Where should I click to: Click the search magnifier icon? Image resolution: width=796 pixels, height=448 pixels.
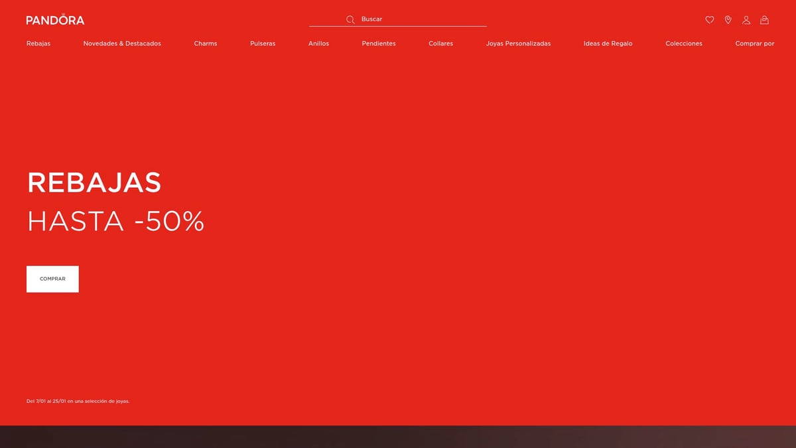(x=350, y=19)
